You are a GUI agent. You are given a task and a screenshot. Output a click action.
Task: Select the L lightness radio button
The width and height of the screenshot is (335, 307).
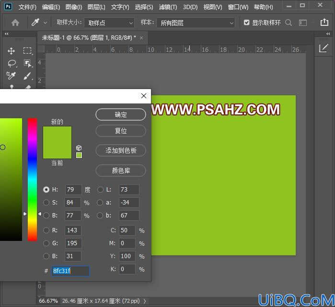pos(100,190)
